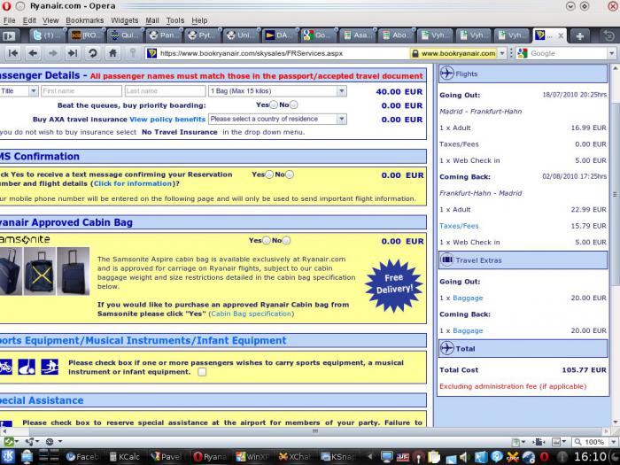Click the bicycle sports equipment icon

pyautogui.click(x=5, y=367)
